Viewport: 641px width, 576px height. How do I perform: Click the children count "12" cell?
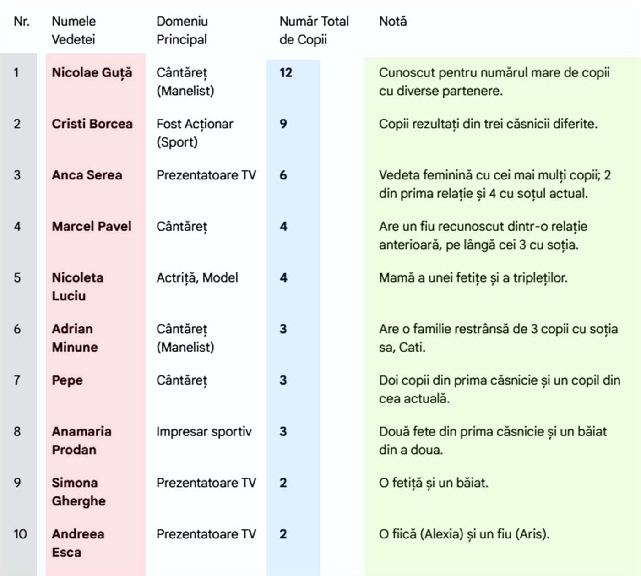(286, 73)
